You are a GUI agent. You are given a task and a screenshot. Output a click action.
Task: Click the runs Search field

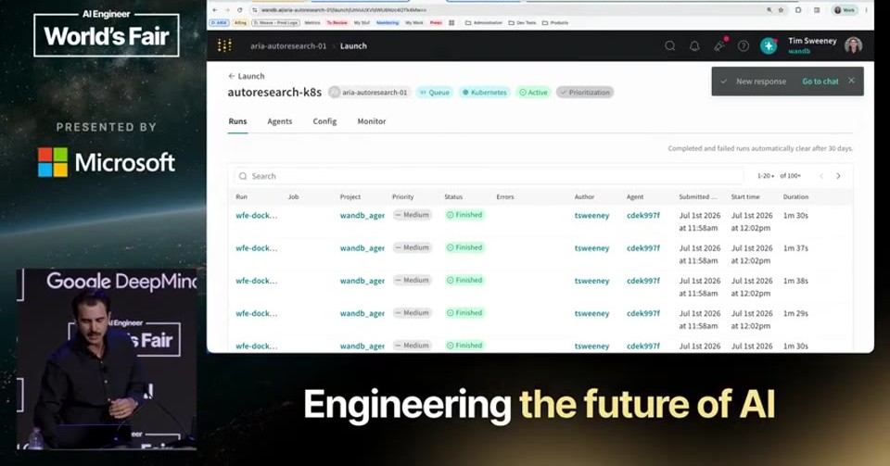click(x=489, y=176)
